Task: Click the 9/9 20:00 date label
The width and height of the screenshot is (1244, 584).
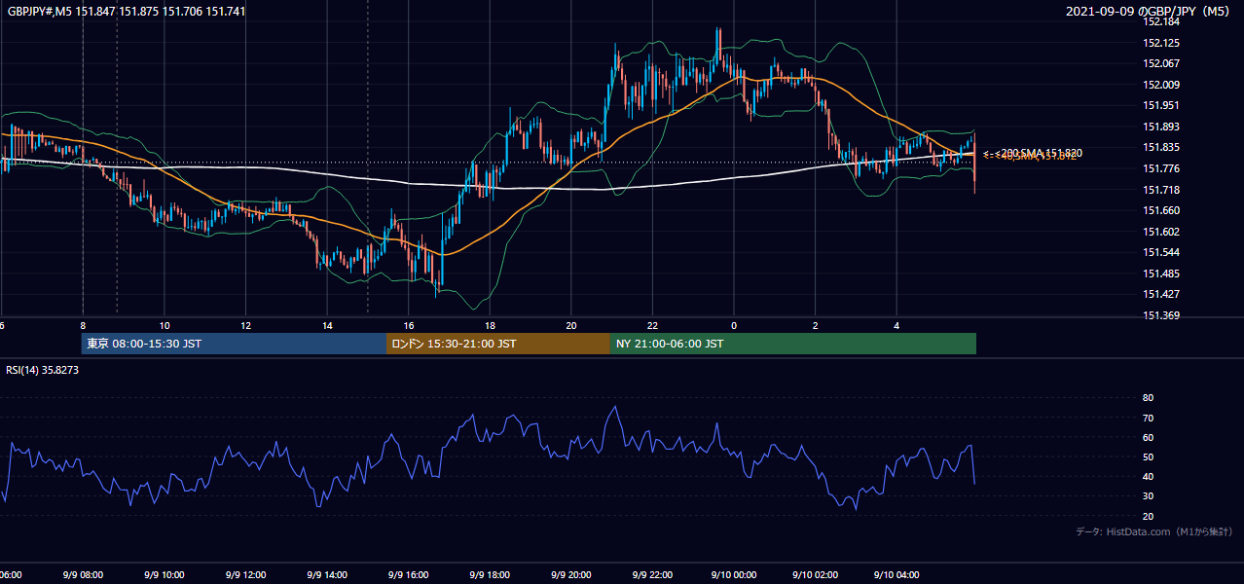Action: (x=570, y=575)
